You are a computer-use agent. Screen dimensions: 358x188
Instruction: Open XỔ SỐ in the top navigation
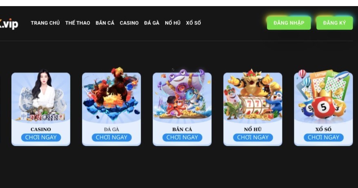click(x=193, y=23)
